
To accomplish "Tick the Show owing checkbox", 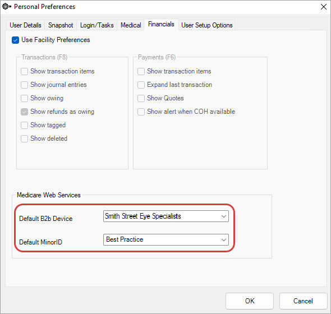I will pos(24,98).
